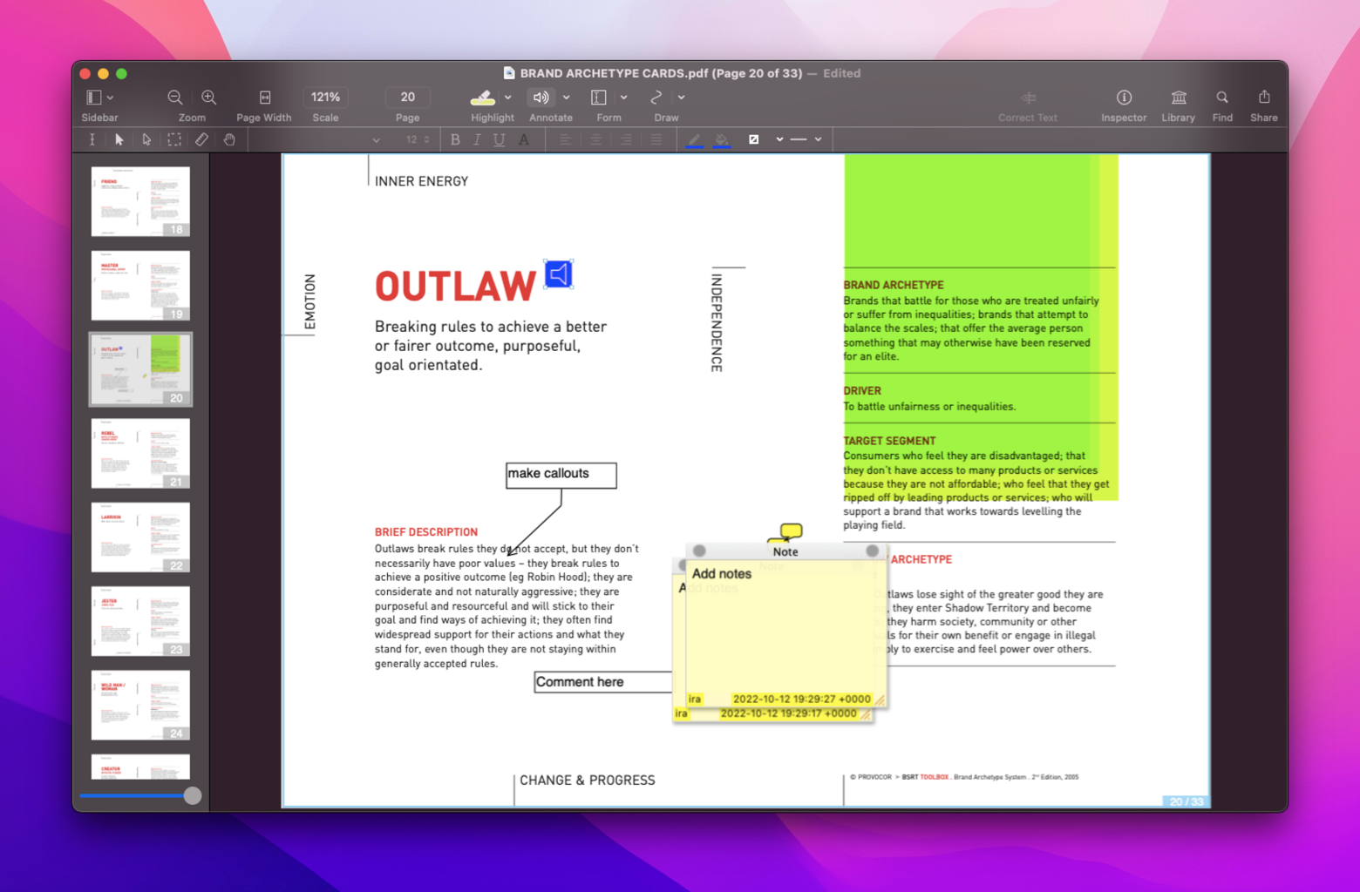Select the hand panning tool

coord(228,139)
